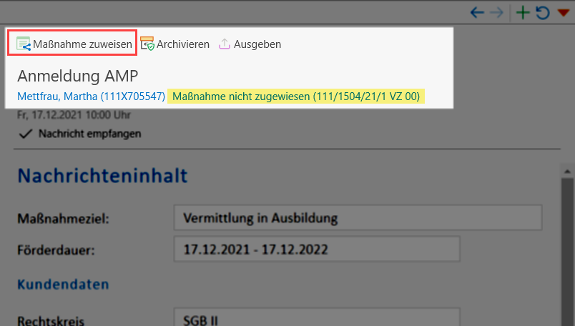Click the blue refresh icon
The height and width of the screenshot is (326, 575).
pyautogui.click(x=543, y=13)
